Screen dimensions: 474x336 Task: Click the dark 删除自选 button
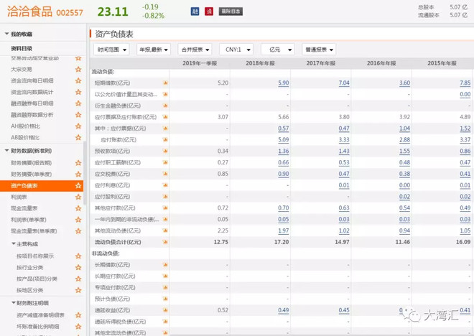pyautogui.click(x=231, y=11)
